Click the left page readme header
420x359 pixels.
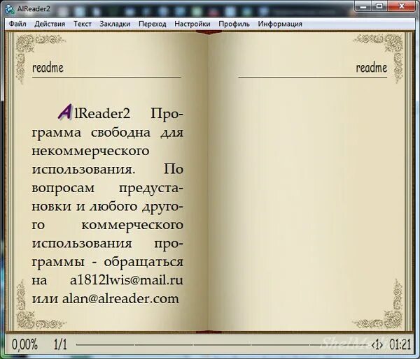click(x=48, y=67)
